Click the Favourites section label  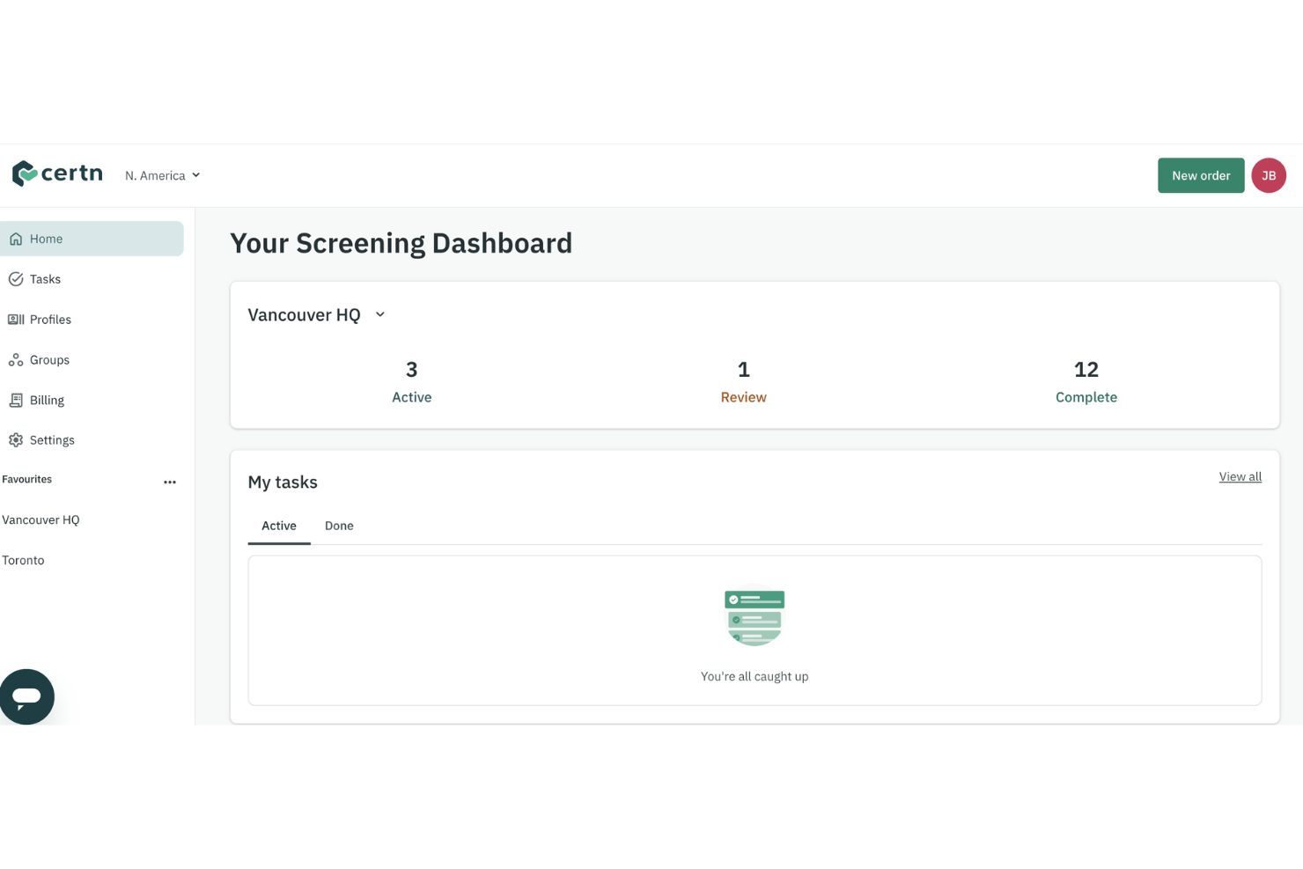click(26, 480)
